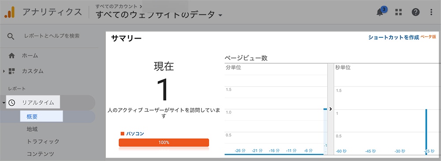The image size is (441, 161).
Task: Open the three-dot more options menu
Action: [x=432, y=12]
